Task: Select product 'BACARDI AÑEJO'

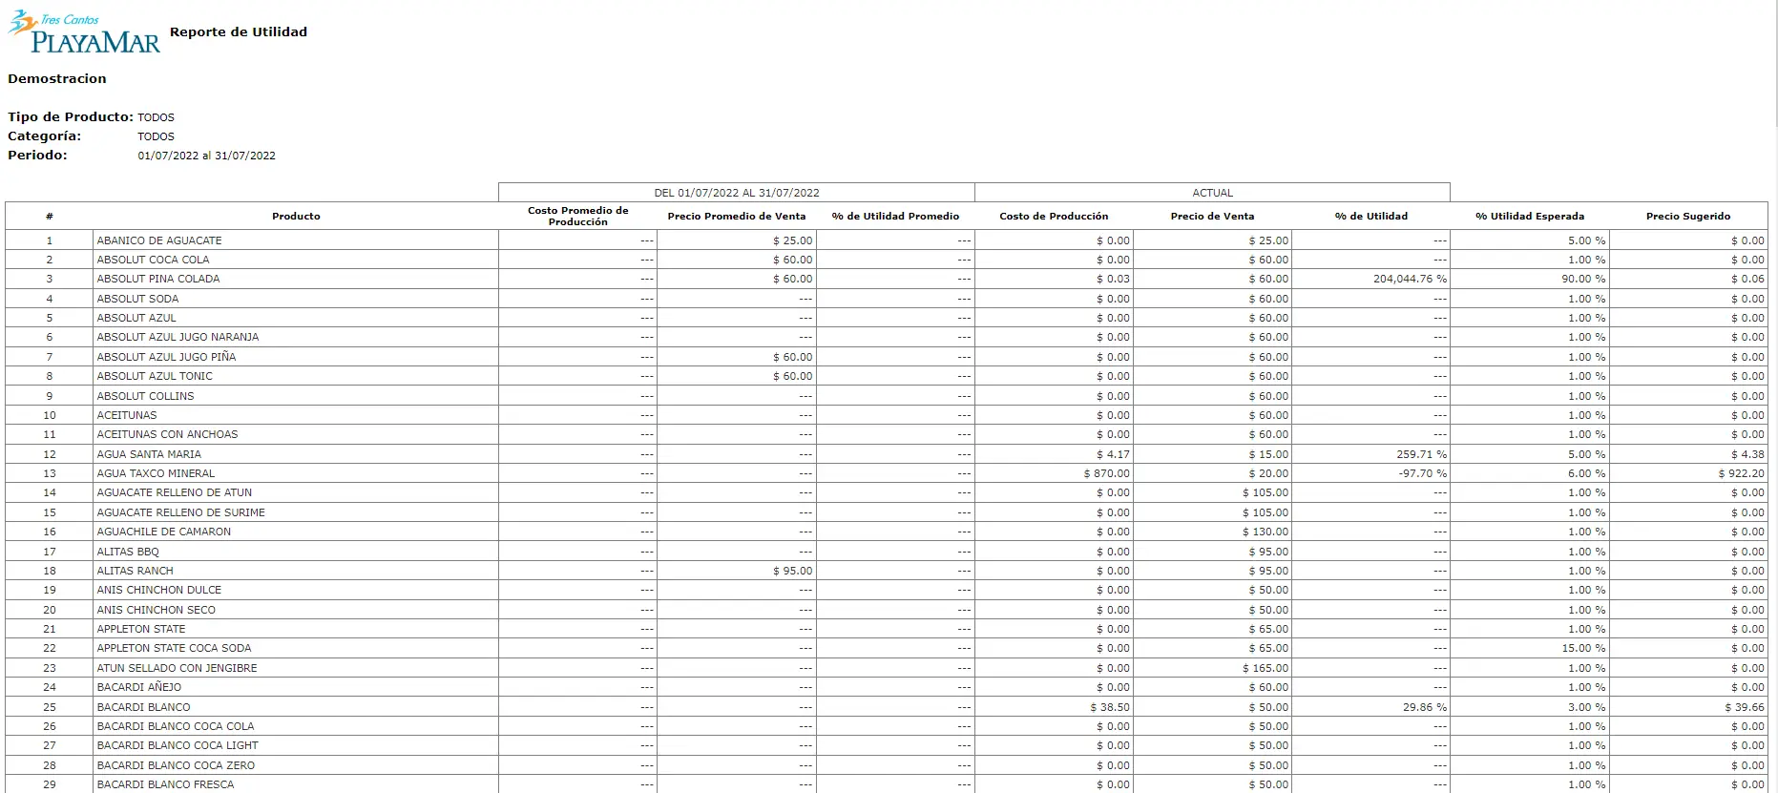Action: tap(138, 687)
